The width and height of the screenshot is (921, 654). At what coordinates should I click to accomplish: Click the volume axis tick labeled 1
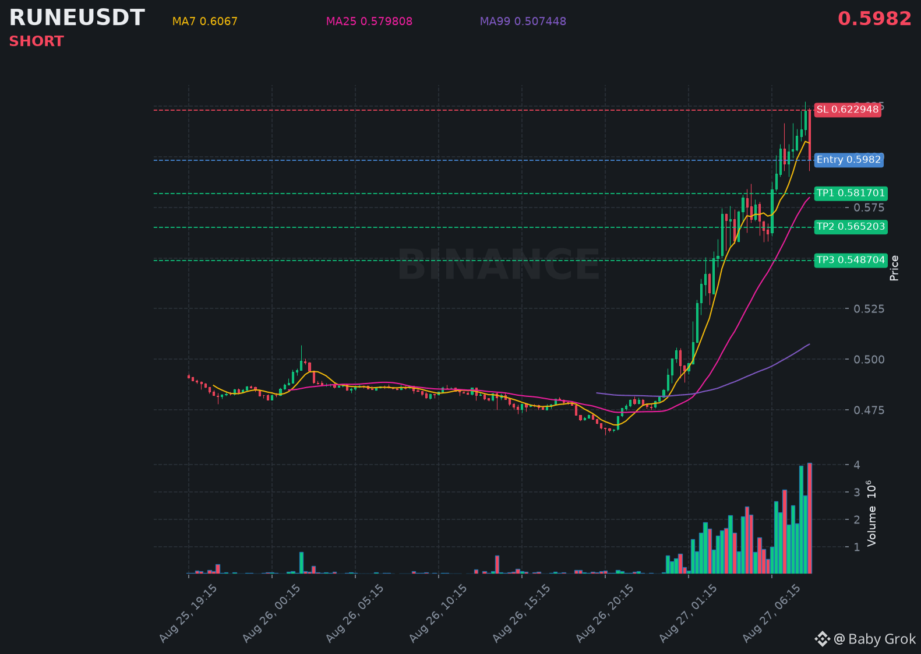(857, 547)
